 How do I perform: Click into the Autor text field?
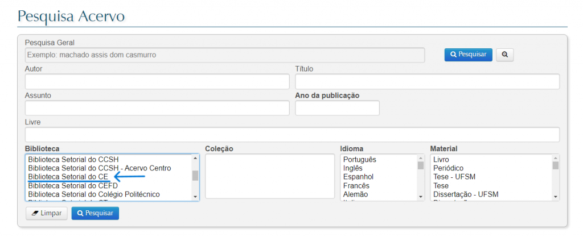(157, 82)
